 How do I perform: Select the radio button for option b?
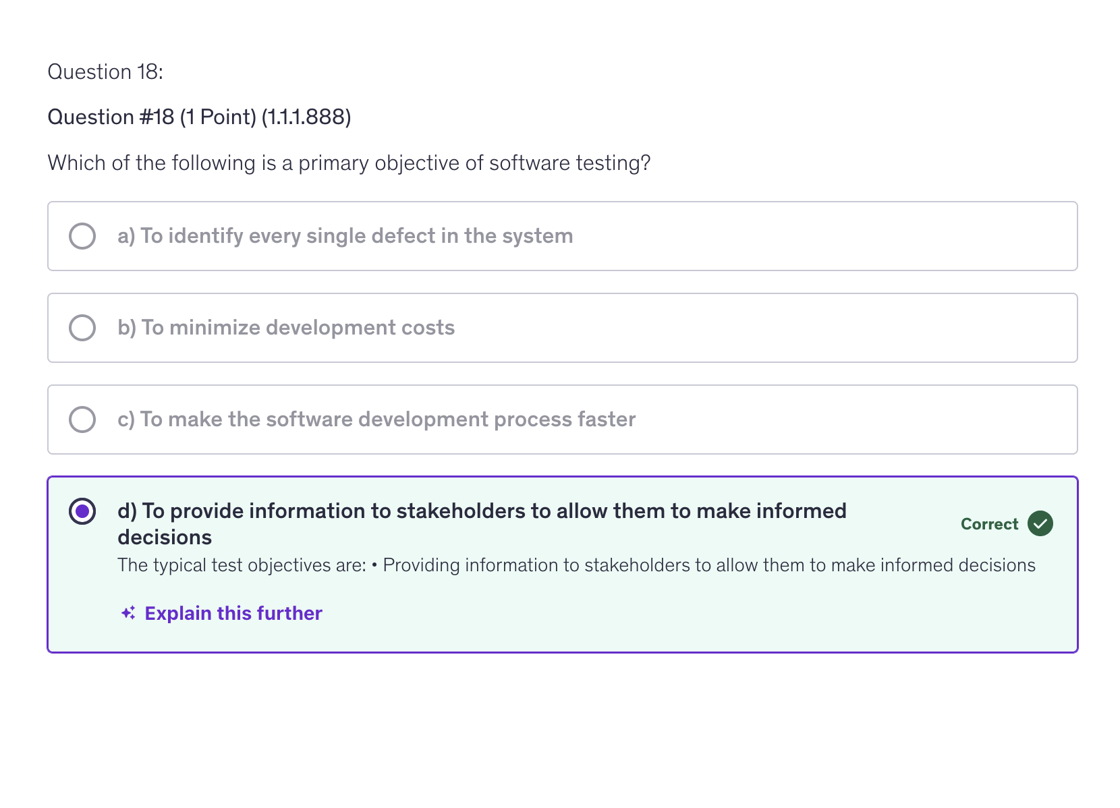pos(82,327)
